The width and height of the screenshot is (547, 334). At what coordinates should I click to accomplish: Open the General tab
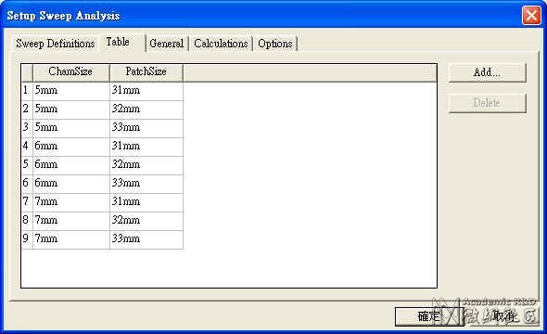(166, 44)
